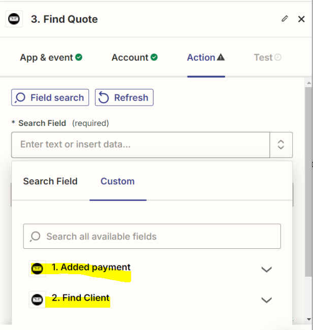This screenshot has height=330, width=313.
Task: Click the clock icon beside Test
Action: pos(278,57)
